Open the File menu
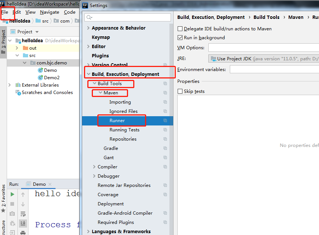Image resolution: width=319 pixels, height=235 pixels. (x=4, y=12)
